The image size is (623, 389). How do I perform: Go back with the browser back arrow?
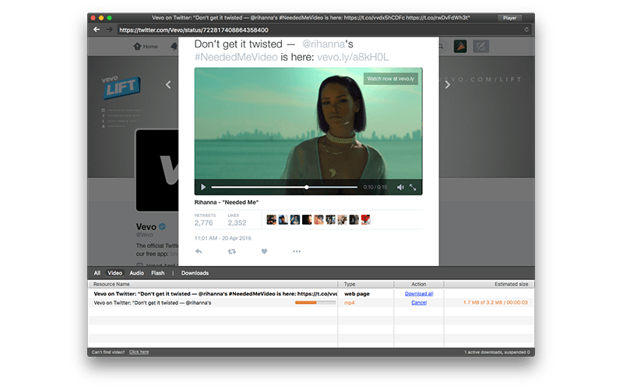pos(96,30)
